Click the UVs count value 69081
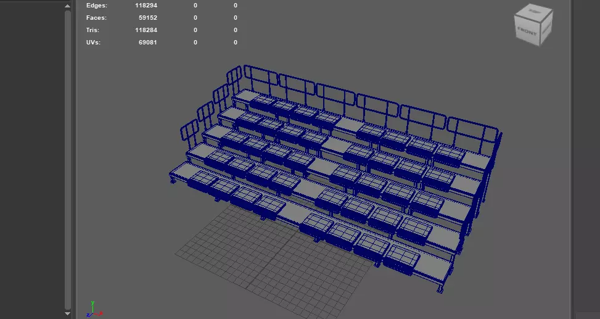 pos(148,42)
